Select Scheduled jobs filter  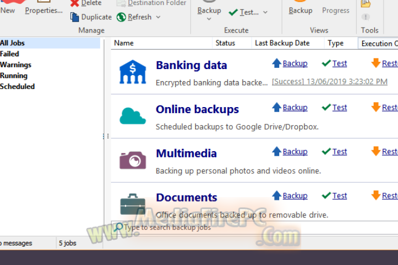coord(17,87)
